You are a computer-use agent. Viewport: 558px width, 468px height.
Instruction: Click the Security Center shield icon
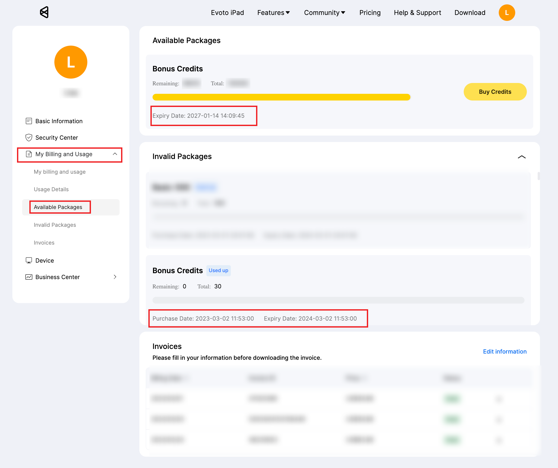(29, 138)
